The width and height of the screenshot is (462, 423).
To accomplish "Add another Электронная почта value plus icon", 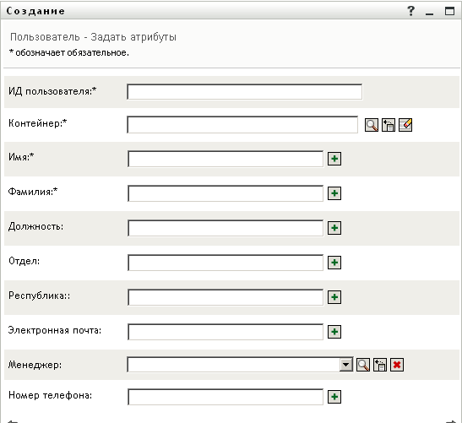I will pos(334,332).
